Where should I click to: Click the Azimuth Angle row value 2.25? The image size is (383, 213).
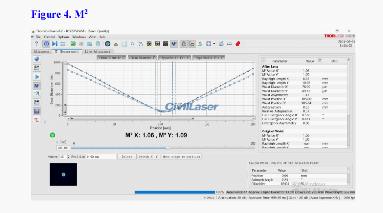(285, 180)
